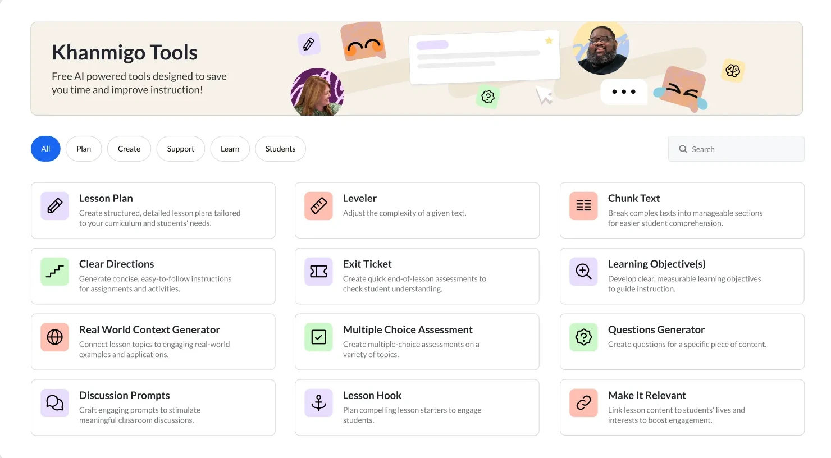This screenshot has width=831, height=458.
Task: Open the Lesson Plan tool title
Action: pos(106,198)
